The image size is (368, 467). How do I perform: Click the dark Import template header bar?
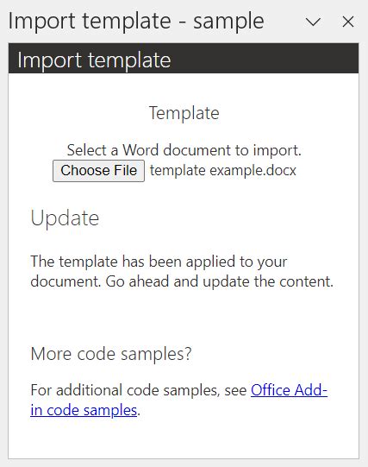tap(184, 59)
